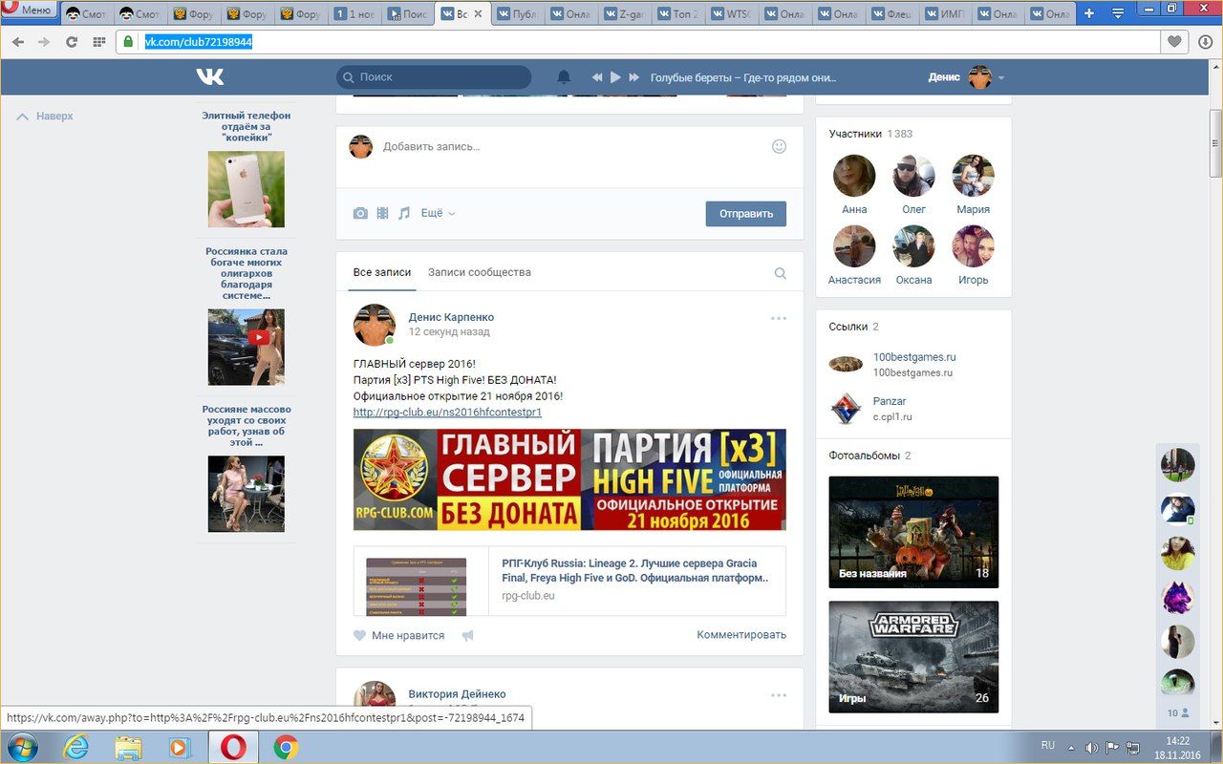Open the options dots on Денис Карпенко's post
Viewport: 1223px width, 764px height.
(x=779, y=318)
